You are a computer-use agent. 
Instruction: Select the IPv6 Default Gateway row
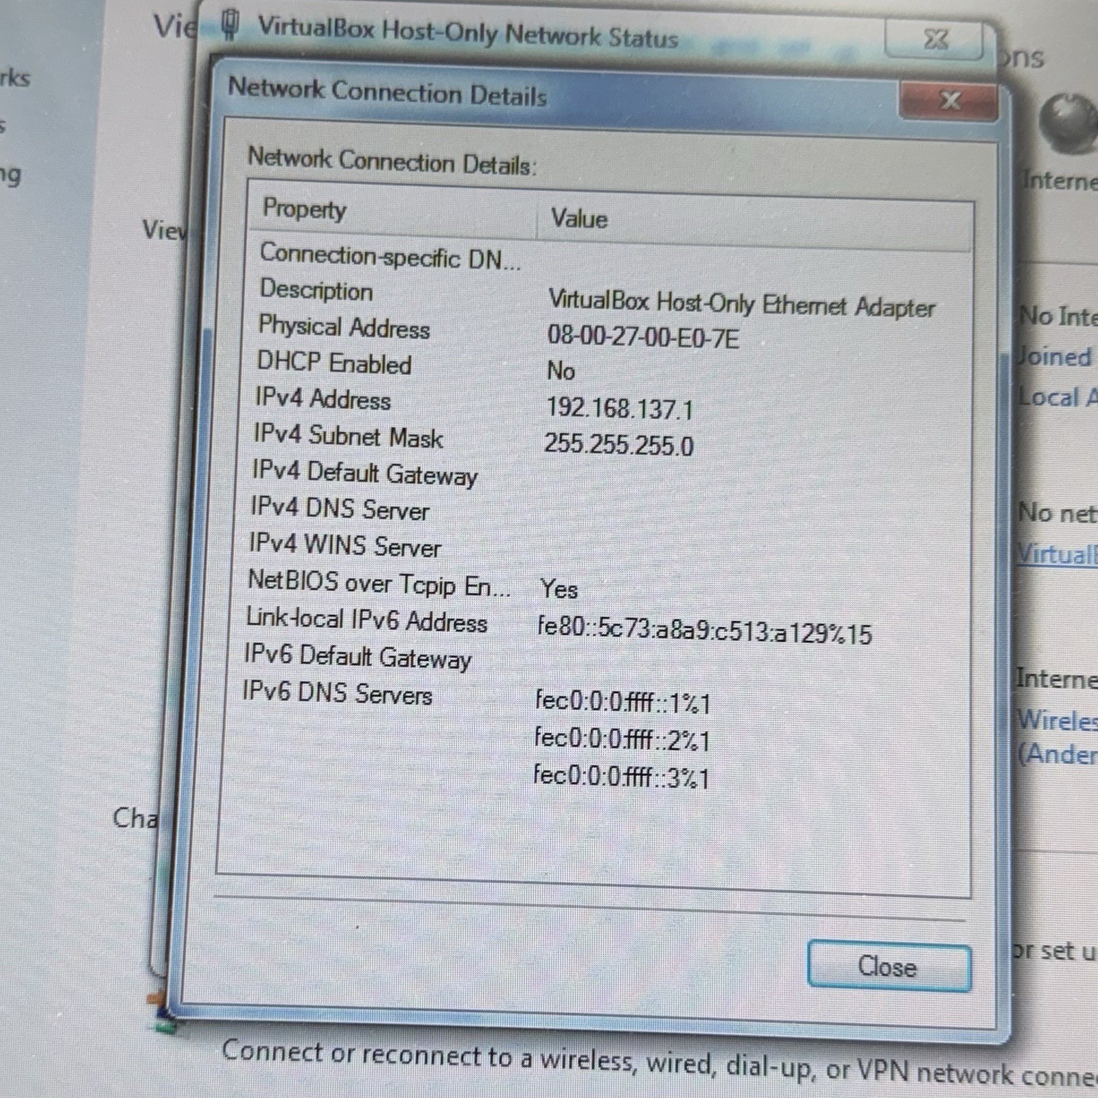[x=358, y=657]
